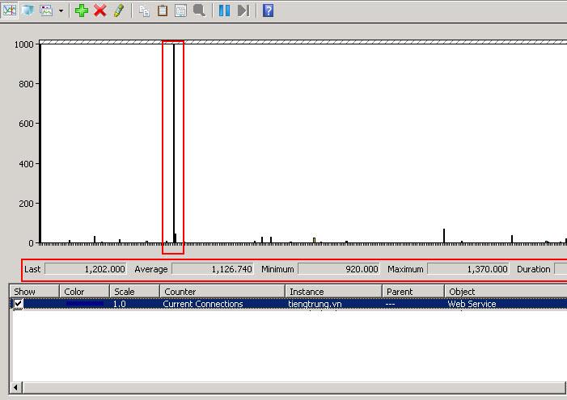The image size is (567, 400).
Task: Delete the selected counter with red X
Action: tap(100, 11)
